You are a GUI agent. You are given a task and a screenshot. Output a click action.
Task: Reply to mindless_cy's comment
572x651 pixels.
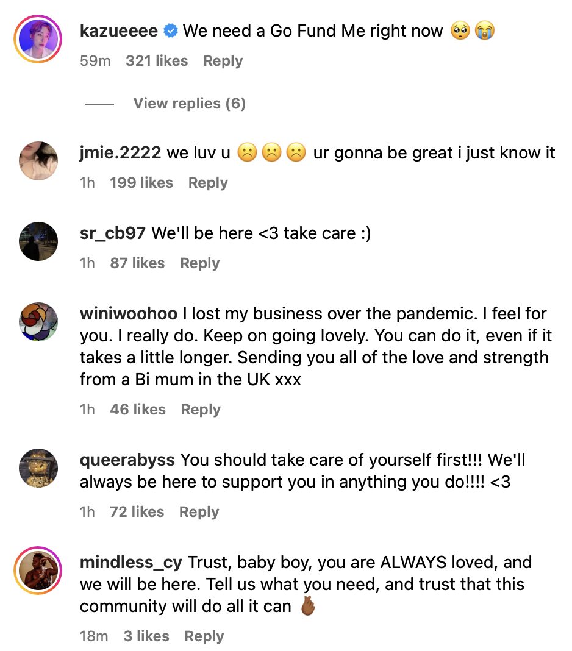204,636
